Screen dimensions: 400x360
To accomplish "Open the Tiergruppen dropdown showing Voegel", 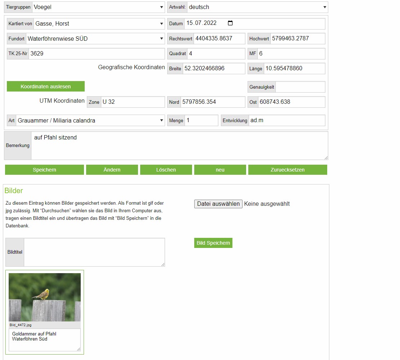I will (99, 7).
